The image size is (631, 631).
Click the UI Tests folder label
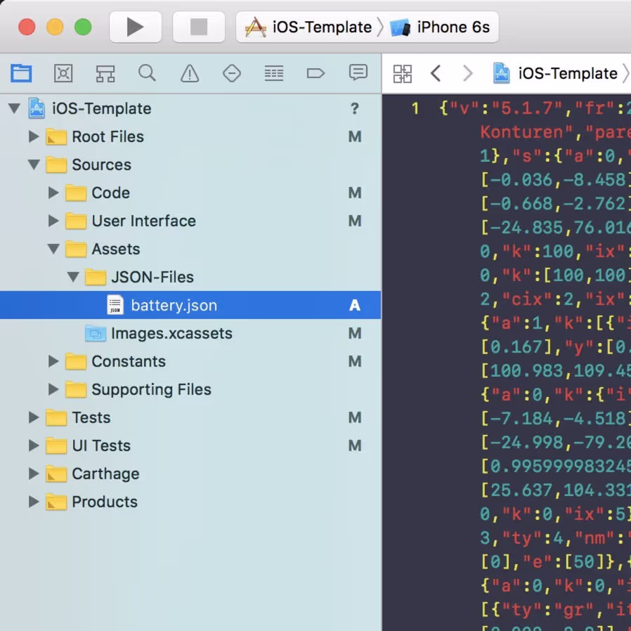101,445
